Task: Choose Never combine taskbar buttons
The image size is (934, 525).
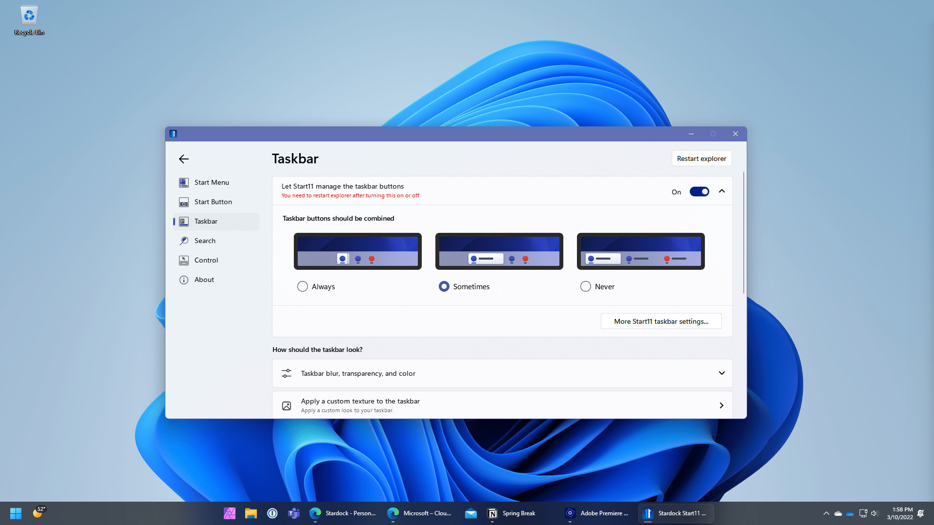Action: tap(586, 286)
